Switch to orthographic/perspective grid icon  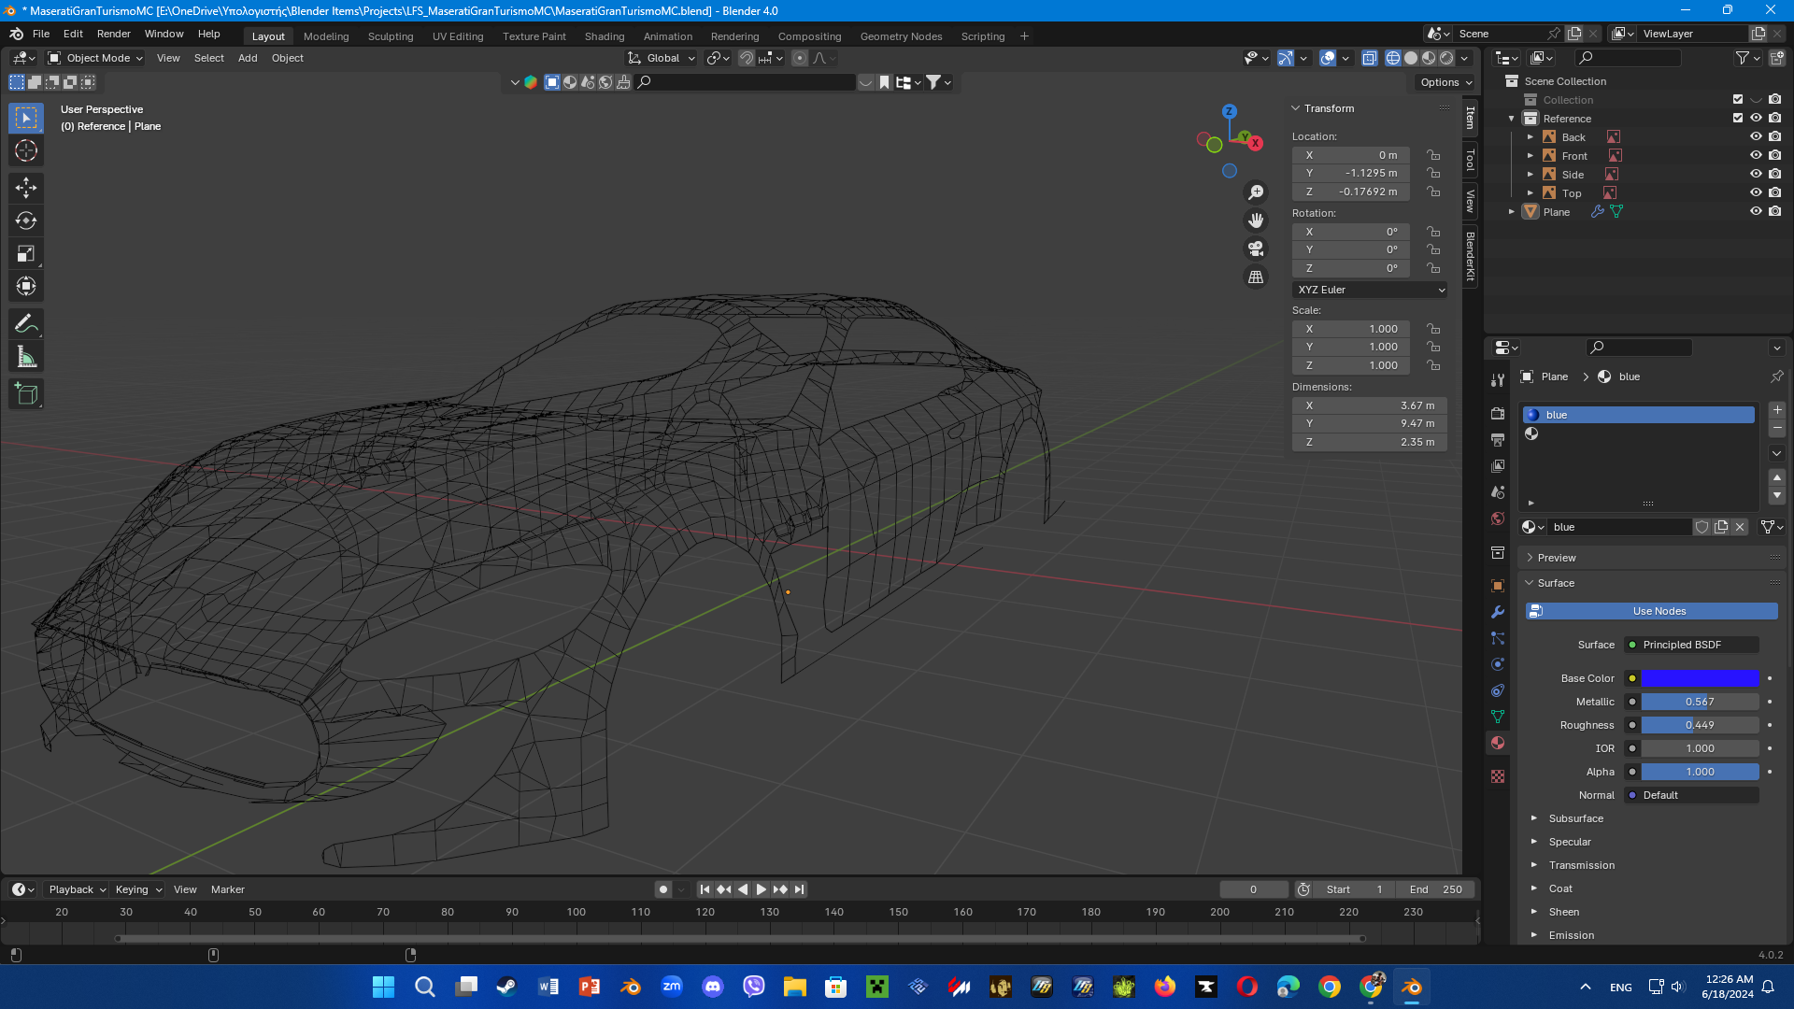(1256, 277)
